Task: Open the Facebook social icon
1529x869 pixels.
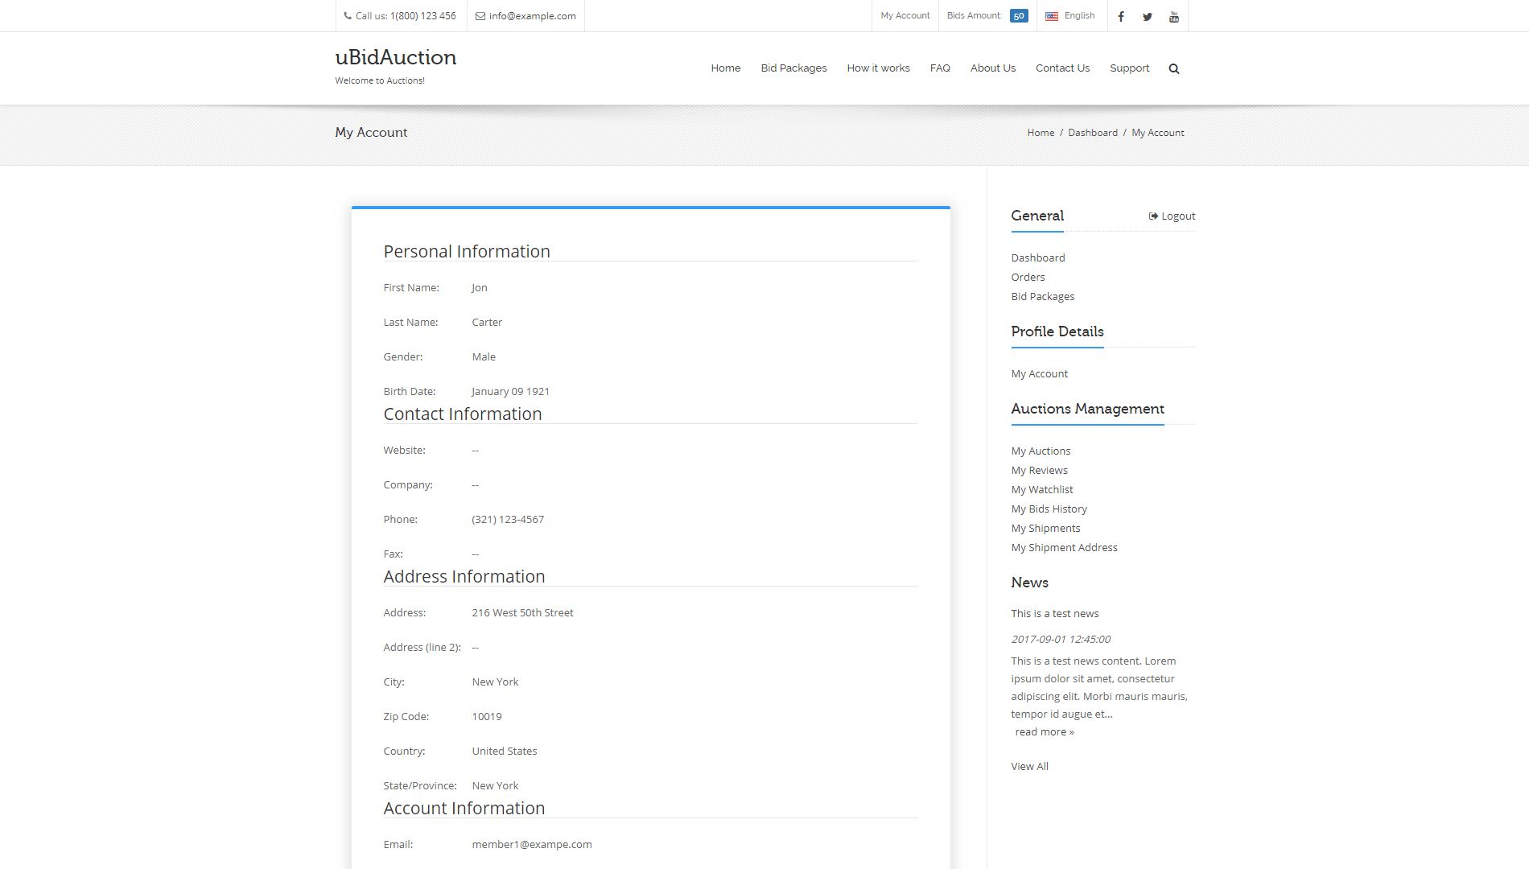Action: click(x=1120, y=16)
